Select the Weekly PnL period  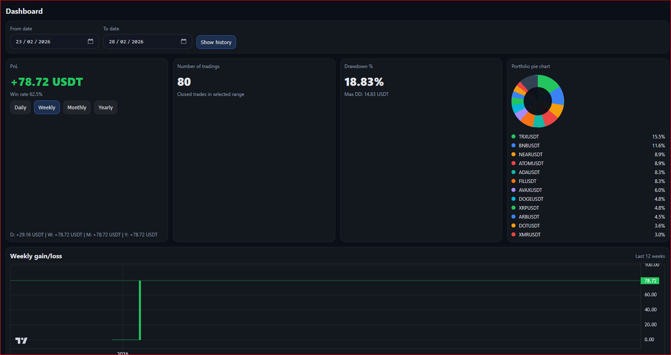[47, 108]
